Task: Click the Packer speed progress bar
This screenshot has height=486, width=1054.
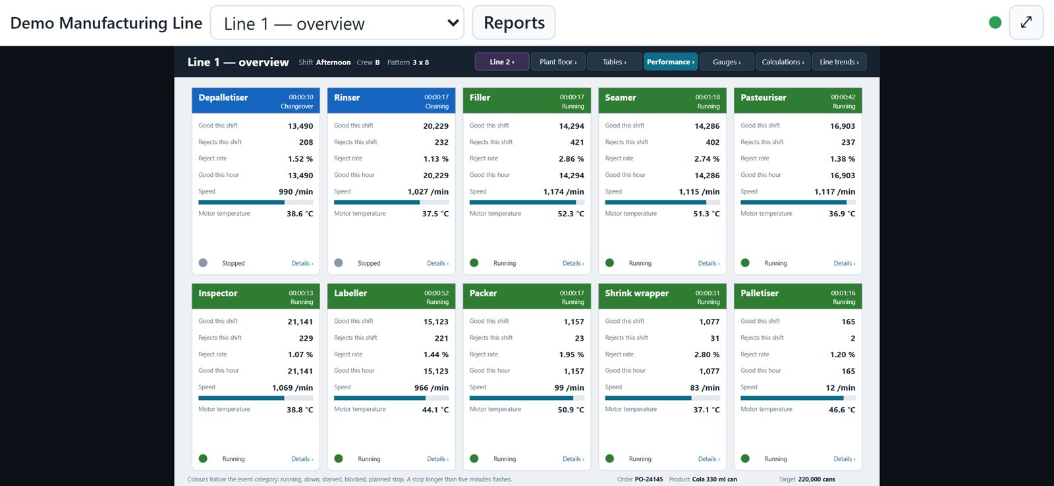Action: 527,398
